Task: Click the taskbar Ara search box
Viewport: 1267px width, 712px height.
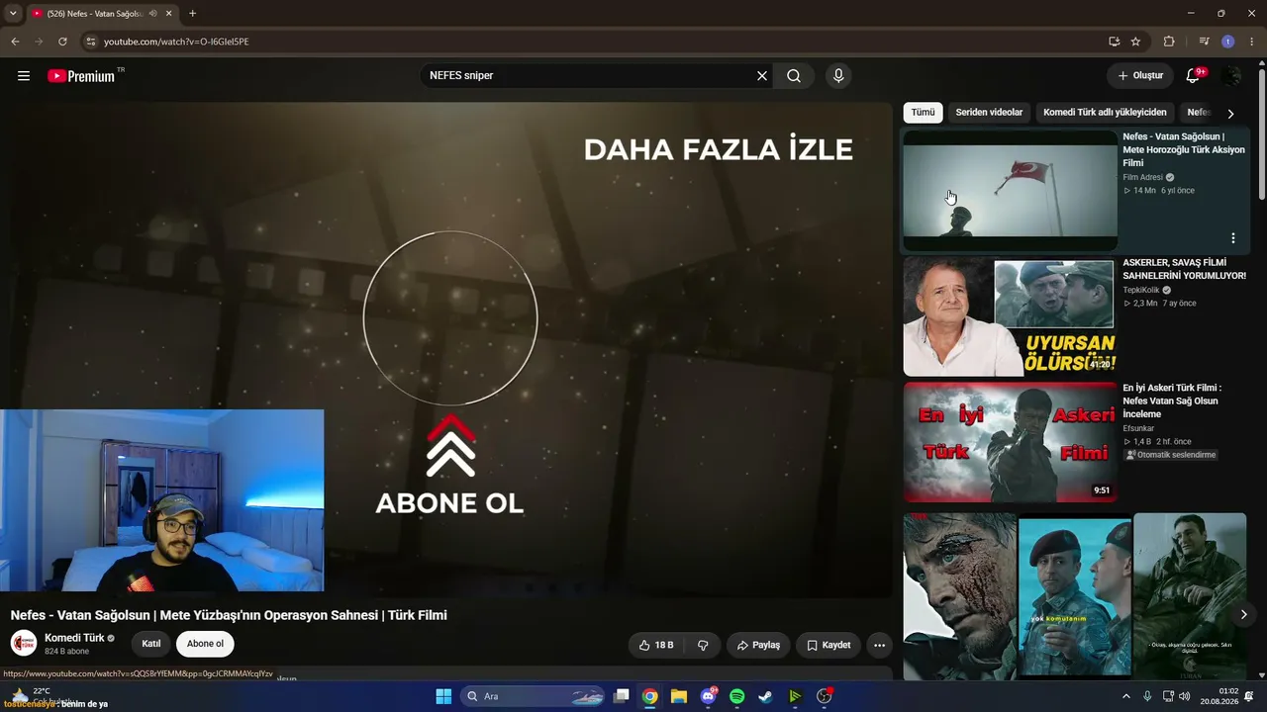Action: pos(534,696)
